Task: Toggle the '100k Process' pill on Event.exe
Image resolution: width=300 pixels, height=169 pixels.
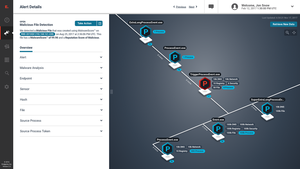Action: 246,133
